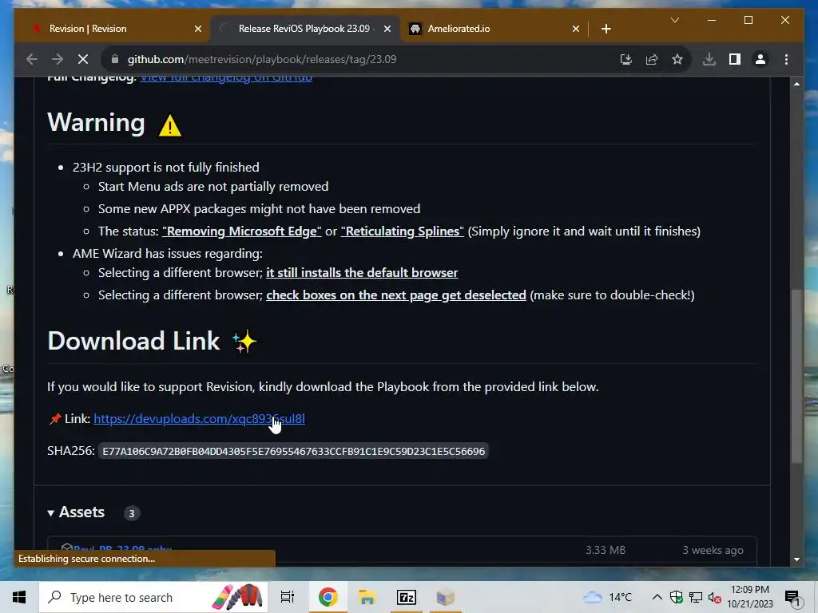
Task: Go forward to next page
Action: point(58,59)
